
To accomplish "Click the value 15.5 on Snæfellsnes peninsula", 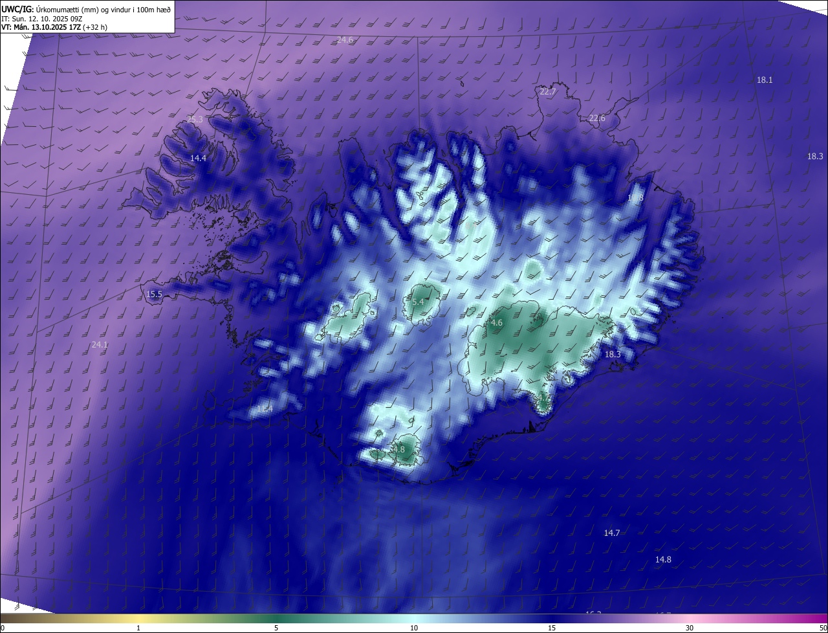I will pos(154,294).
